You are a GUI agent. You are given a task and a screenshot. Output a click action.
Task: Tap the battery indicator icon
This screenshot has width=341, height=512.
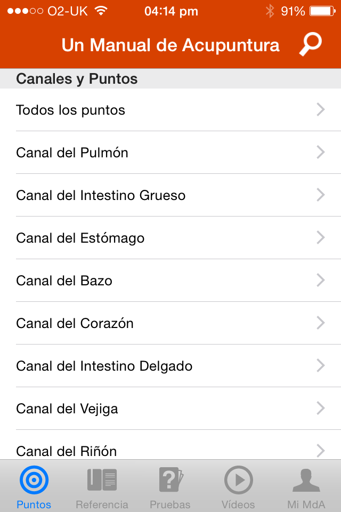[x=322, y=11]
